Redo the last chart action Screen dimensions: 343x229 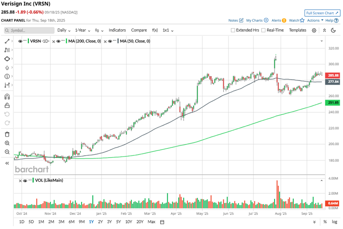[7, 123]
